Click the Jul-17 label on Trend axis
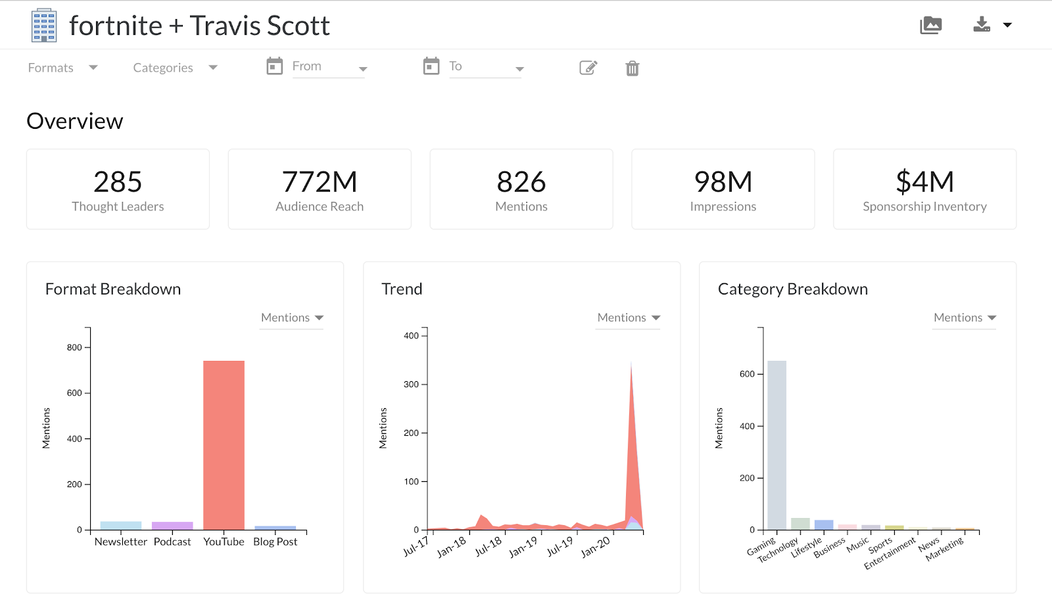 pyautogui.click(x=416, y=546)
